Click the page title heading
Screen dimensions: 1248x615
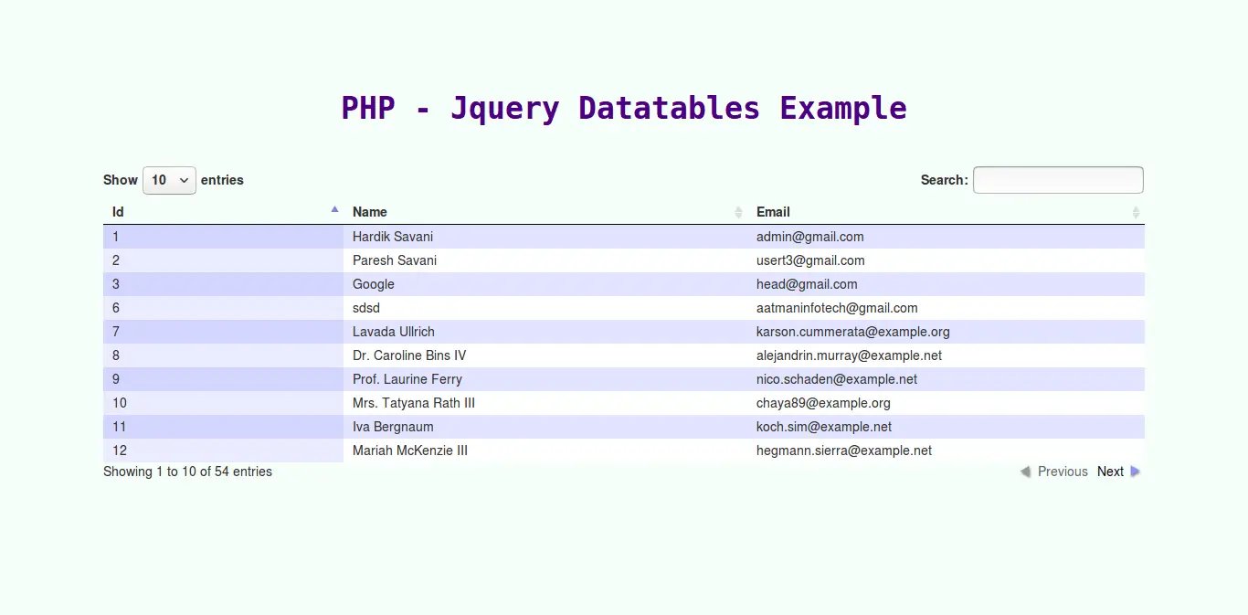(x=623, y=108)
